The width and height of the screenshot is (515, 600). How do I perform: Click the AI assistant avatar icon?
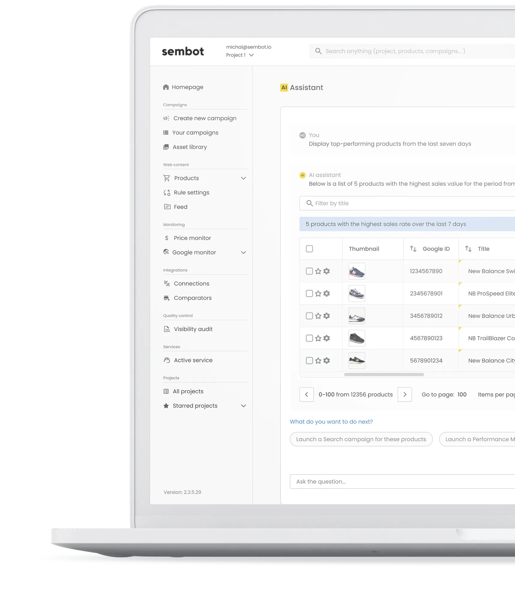point(303,175)
